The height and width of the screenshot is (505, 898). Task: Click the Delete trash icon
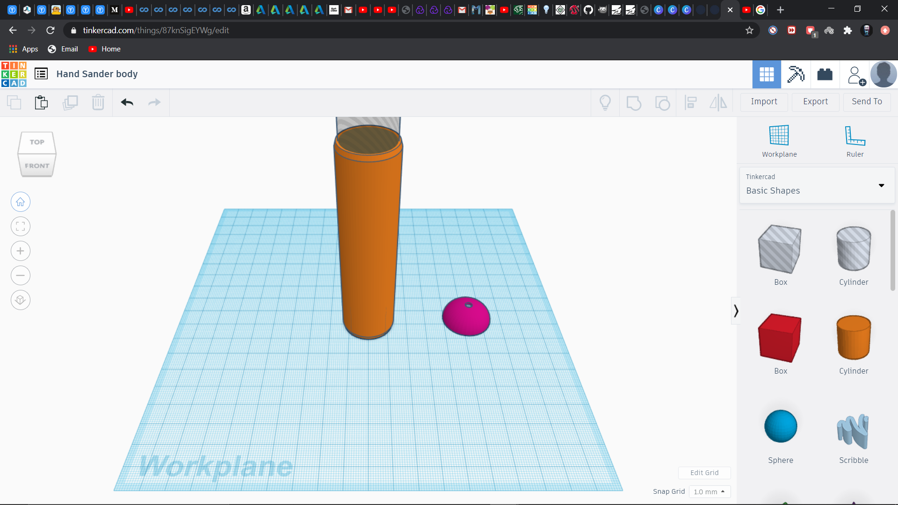pyautogui.click(x=98, y=102)
